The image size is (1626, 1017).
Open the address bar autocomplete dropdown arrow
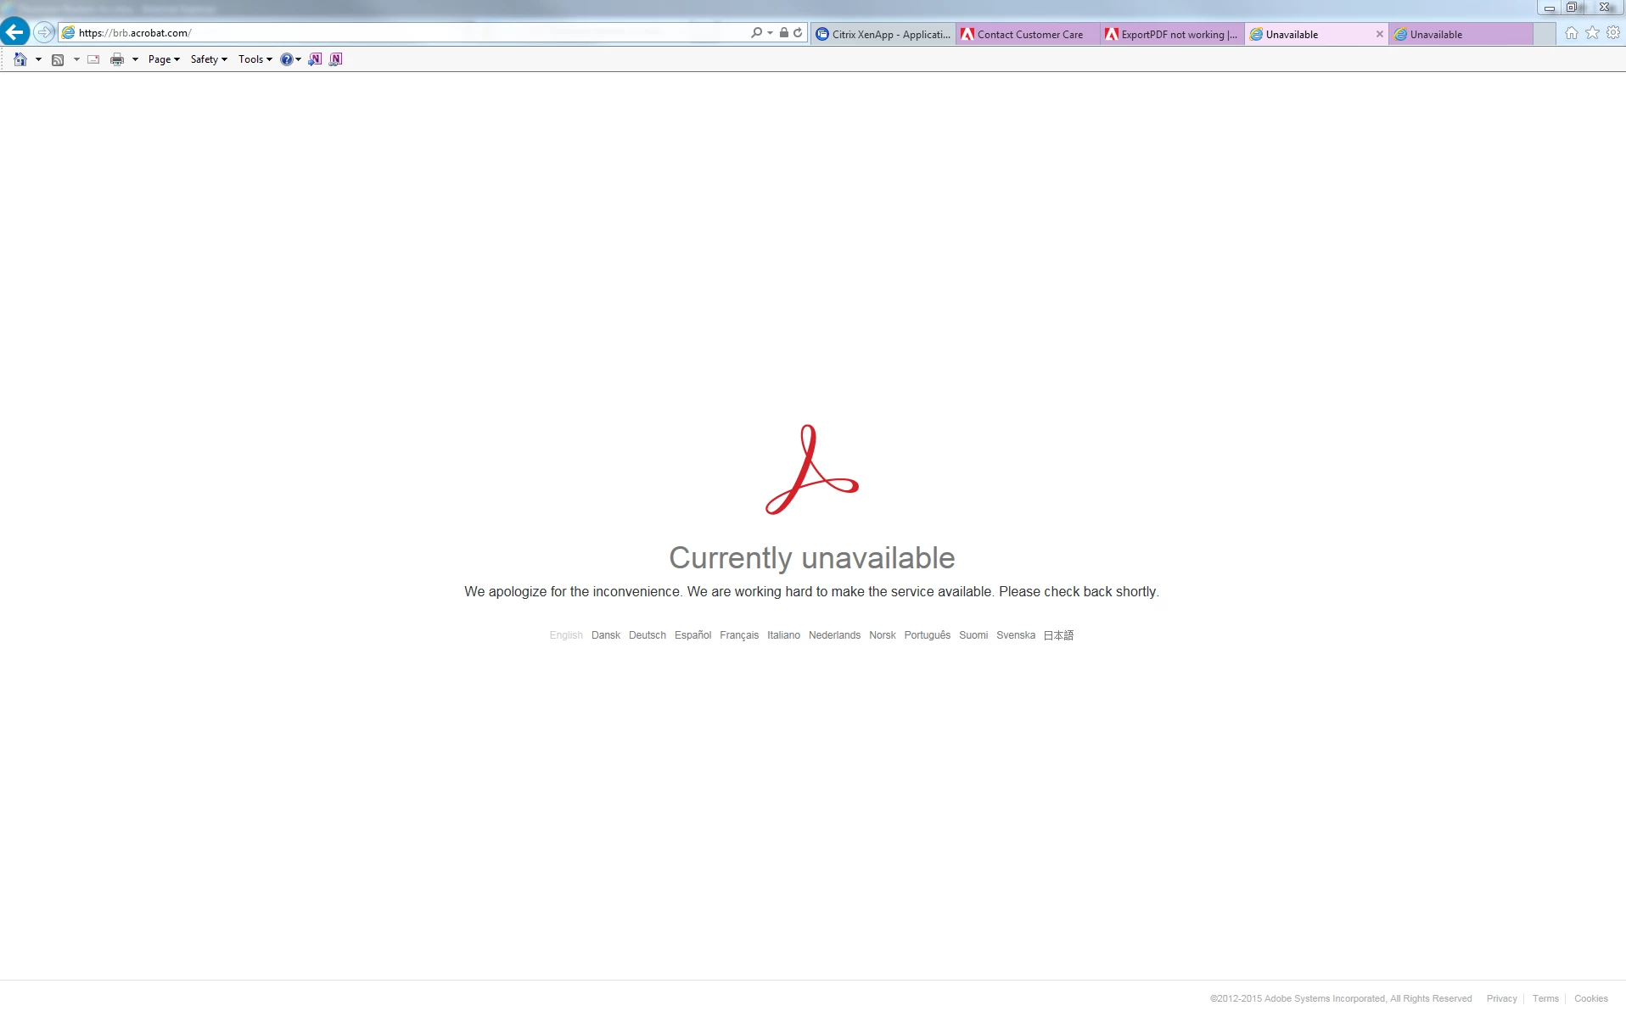pos(770,33)
